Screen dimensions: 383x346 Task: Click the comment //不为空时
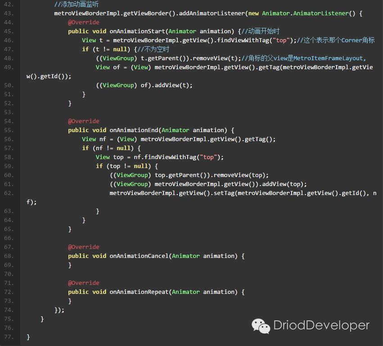pos(153,49)
